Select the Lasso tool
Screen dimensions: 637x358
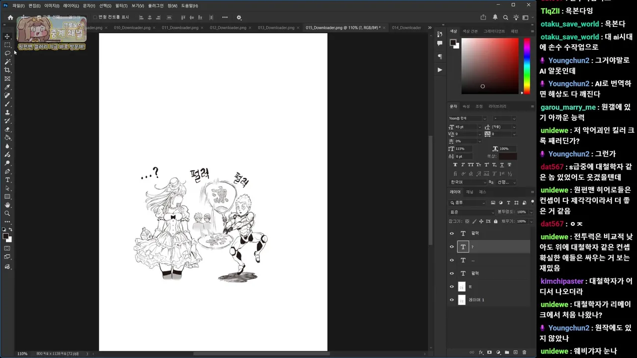click(7, 53)
